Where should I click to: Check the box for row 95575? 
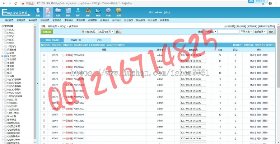(x=44, y=67)
